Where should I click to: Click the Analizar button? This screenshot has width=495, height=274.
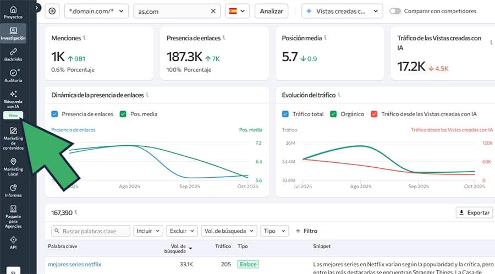(271, 11)
